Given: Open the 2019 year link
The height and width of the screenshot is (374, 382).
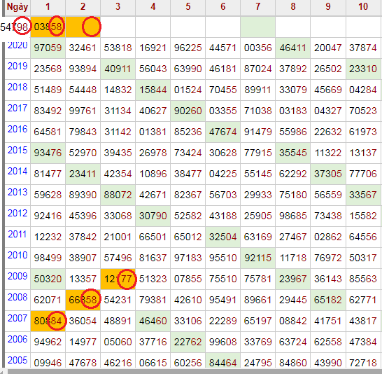Looking at the screenshot, I should click(x=17, y=66).
